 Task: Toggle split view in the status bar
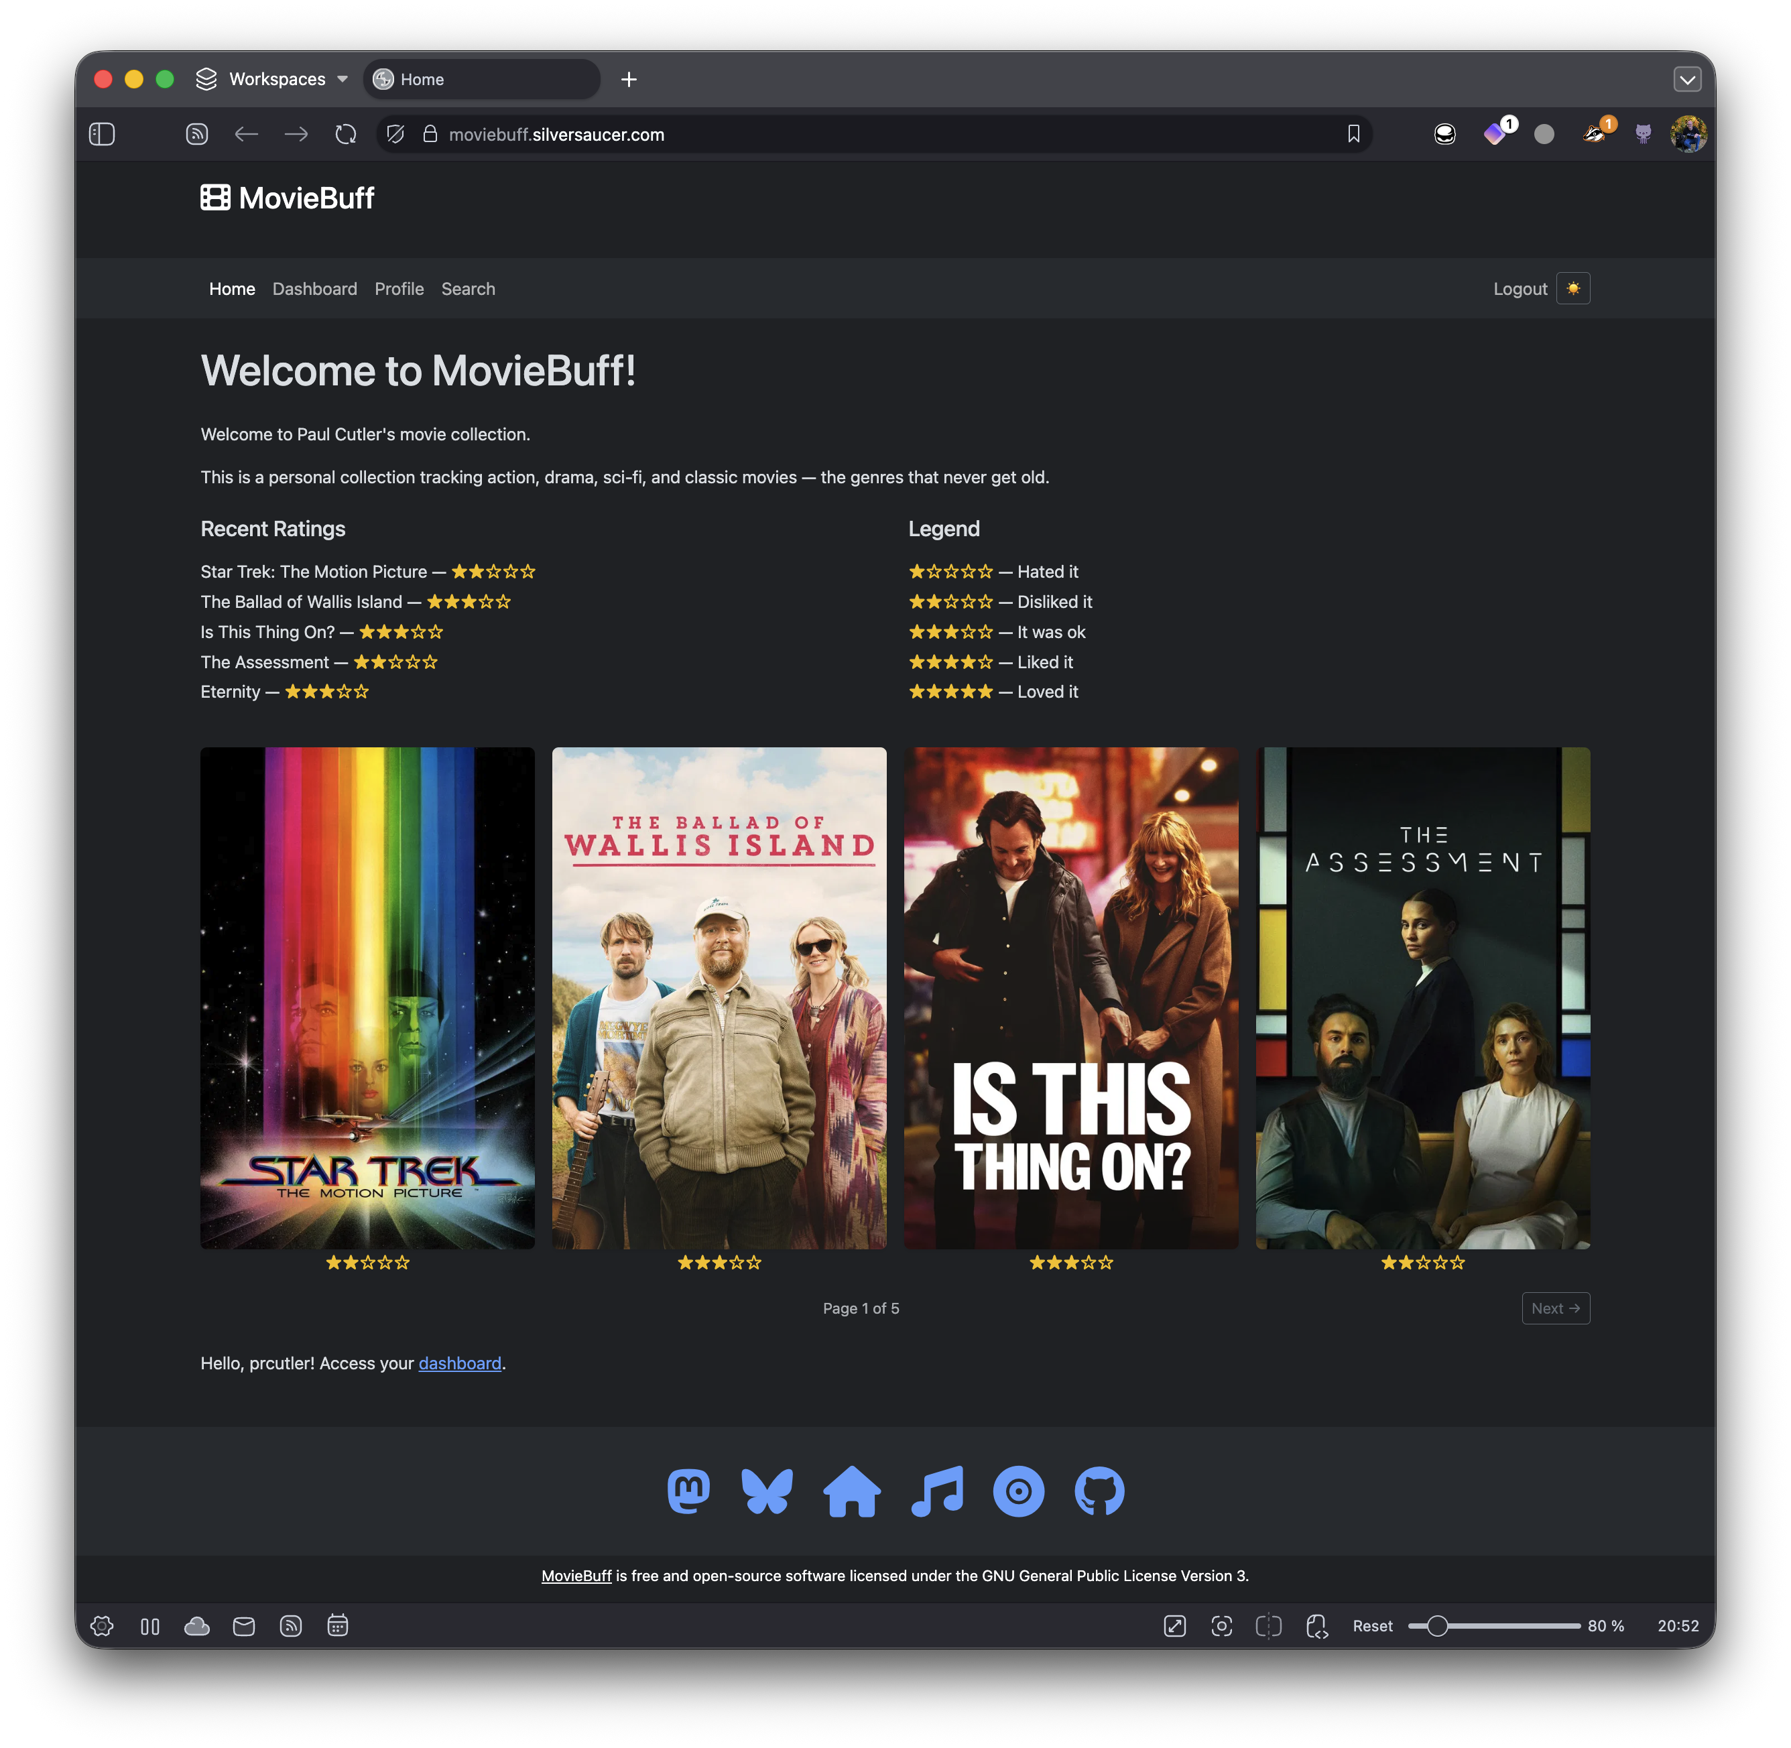1269,1626
